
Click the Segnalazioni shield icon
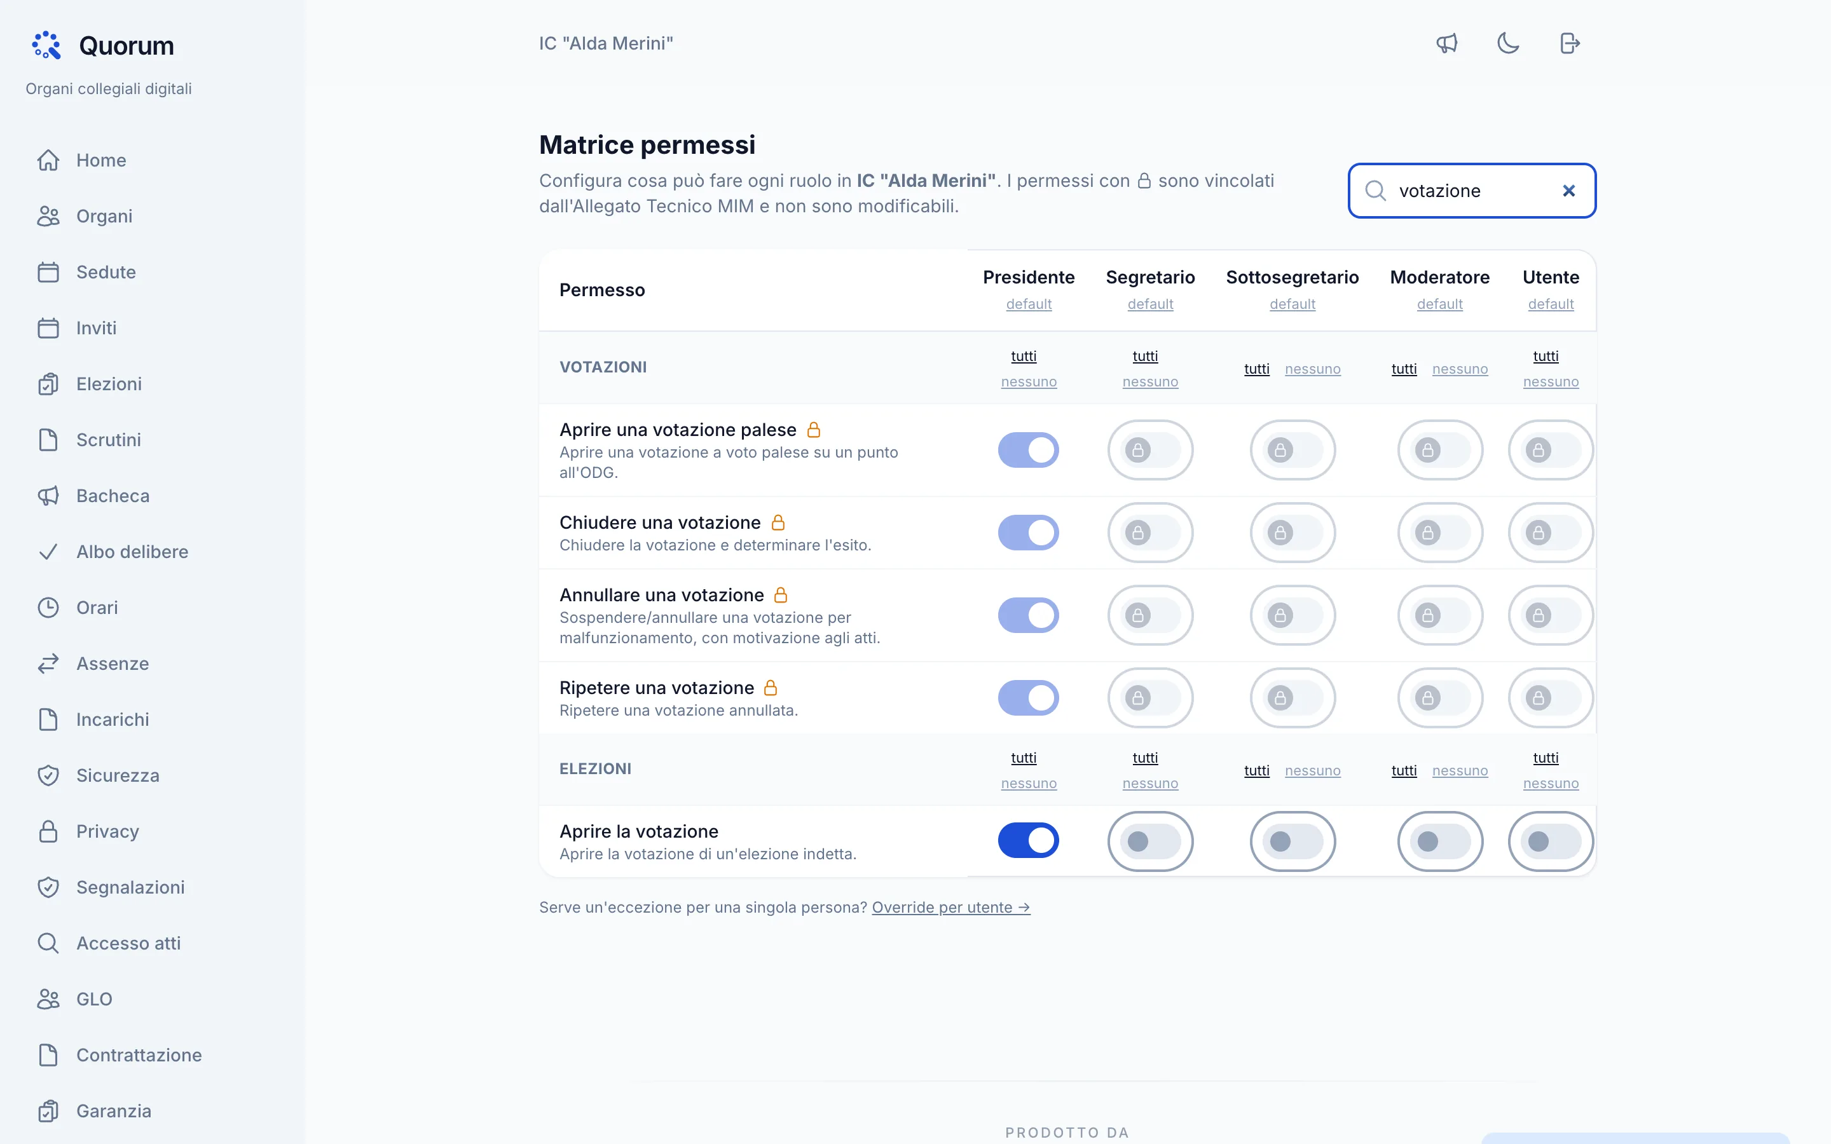(48, 889)
